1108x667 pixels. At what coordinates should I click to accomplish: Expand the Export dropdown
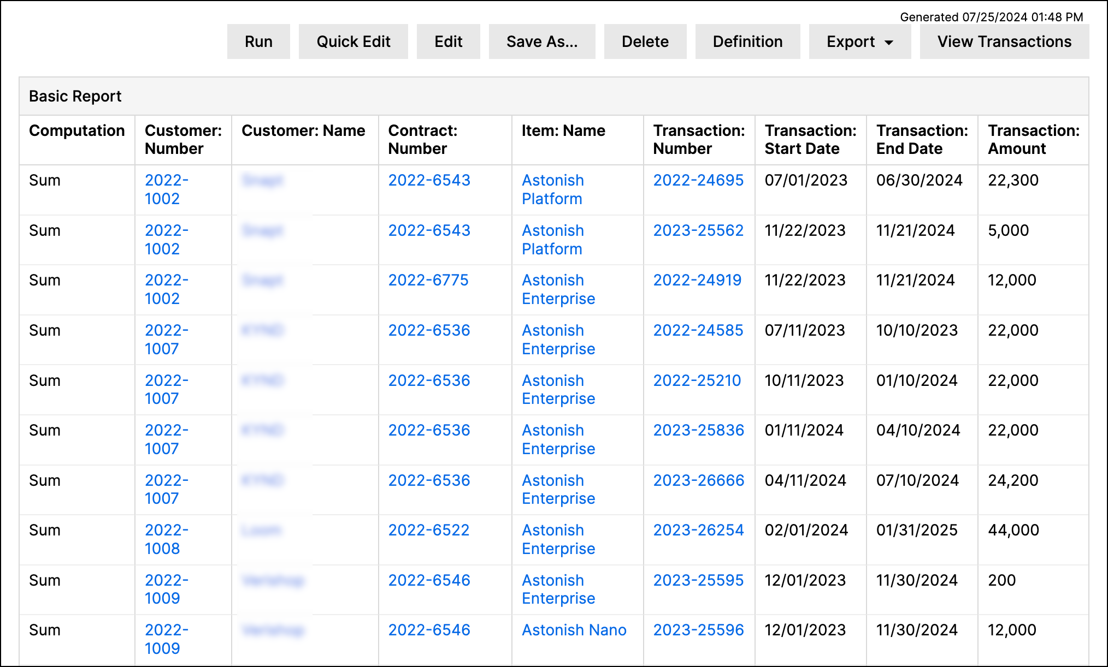coord(860,41)
